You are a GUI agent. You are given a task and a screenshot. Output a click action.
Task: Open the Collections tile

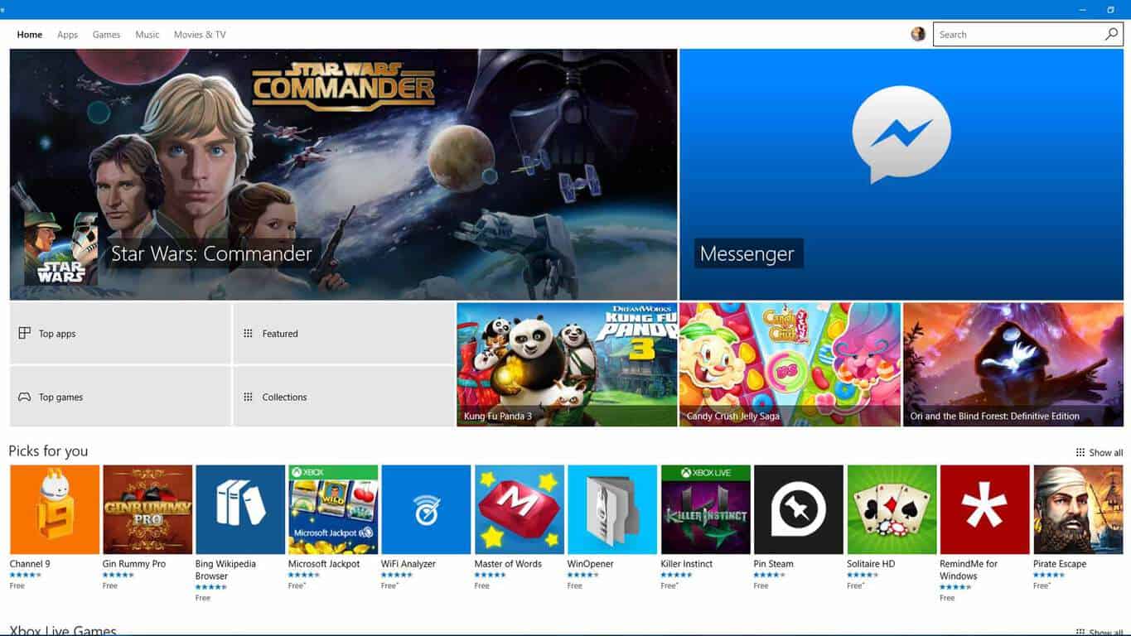coord(343,397)
